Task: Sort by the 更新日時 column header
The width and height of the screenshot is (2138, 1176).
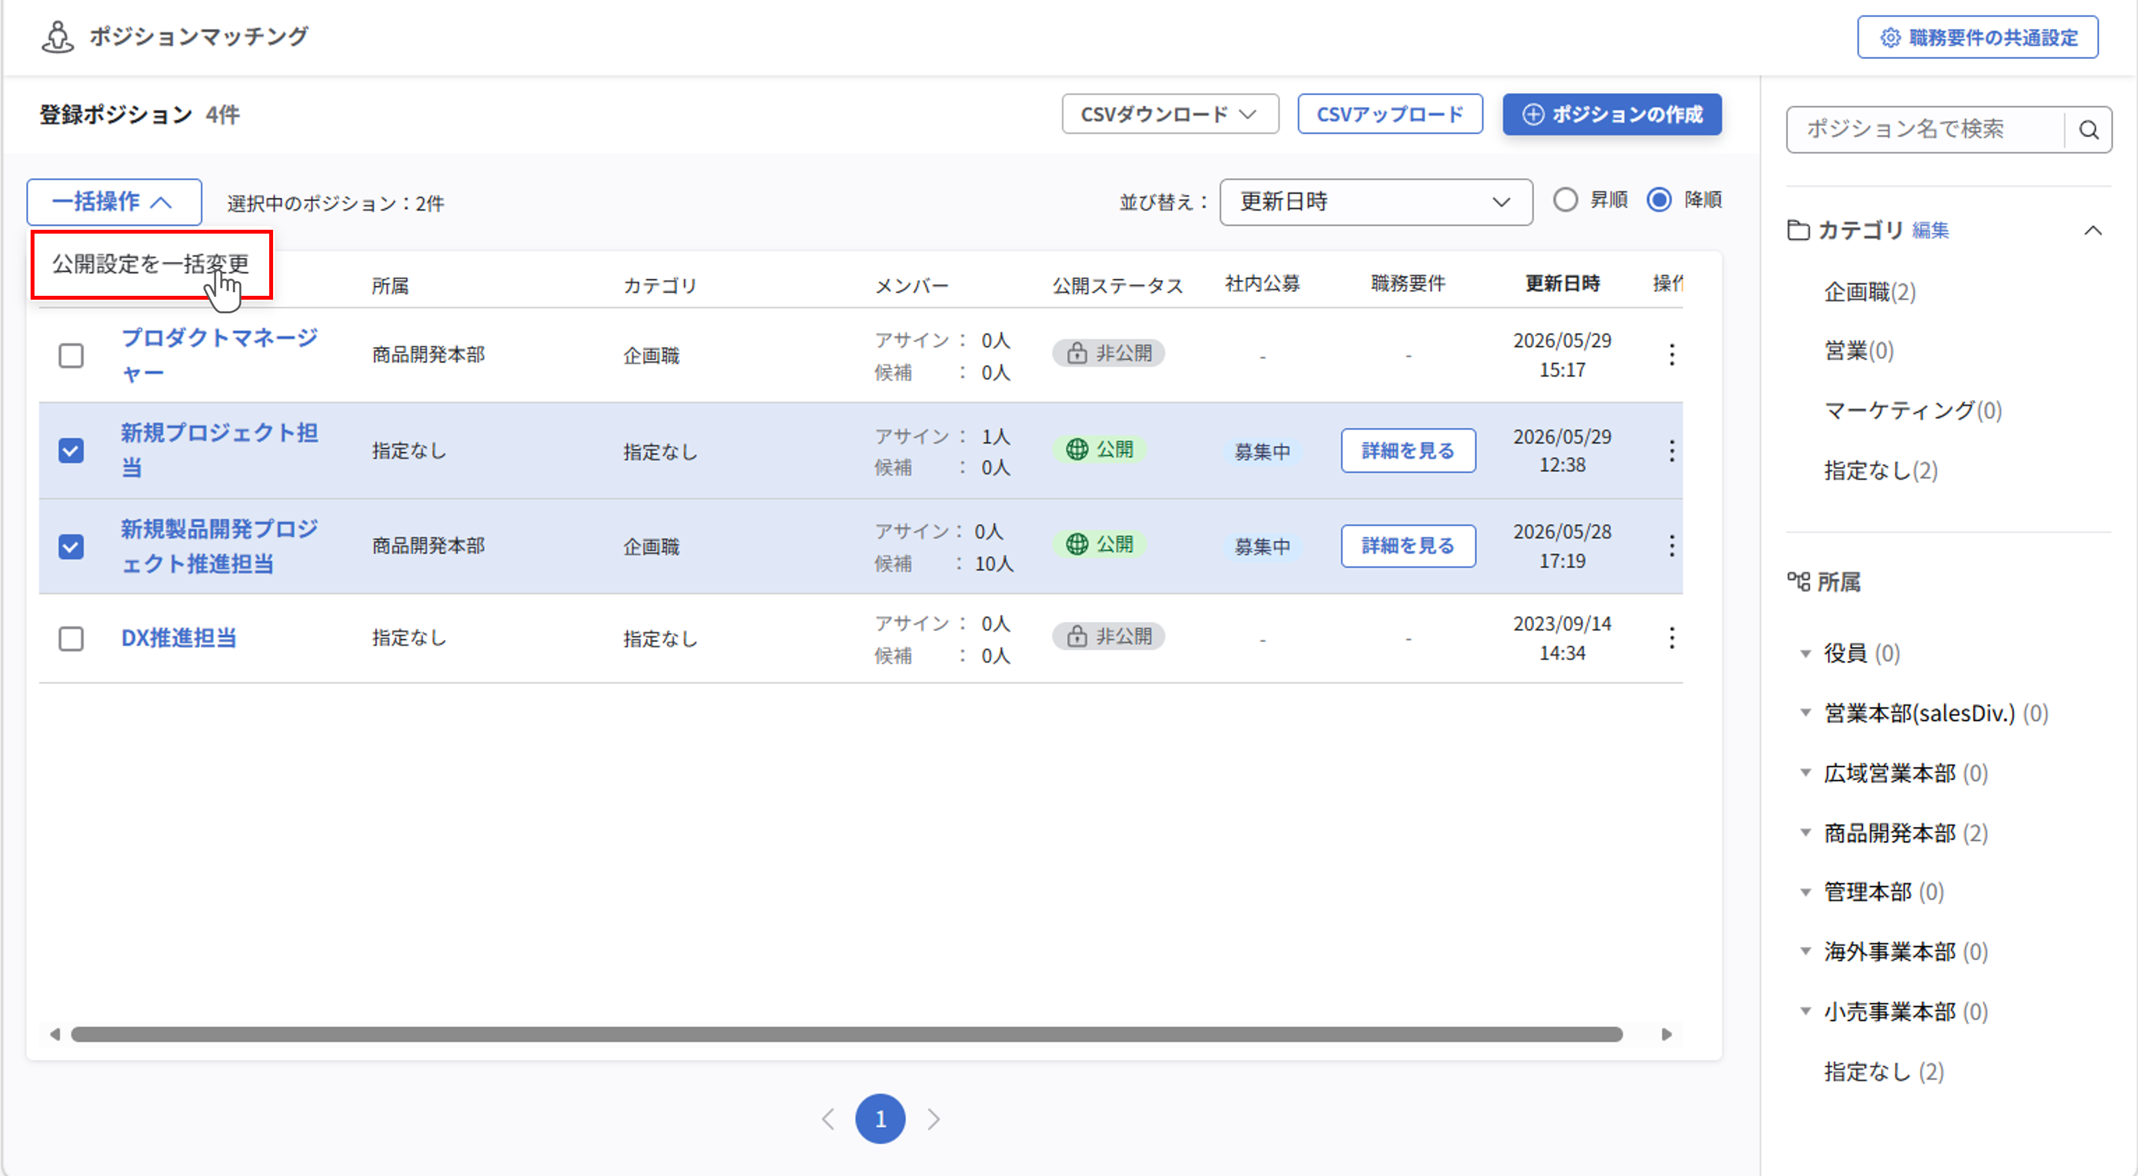Action: click(x=1562, y=284)
